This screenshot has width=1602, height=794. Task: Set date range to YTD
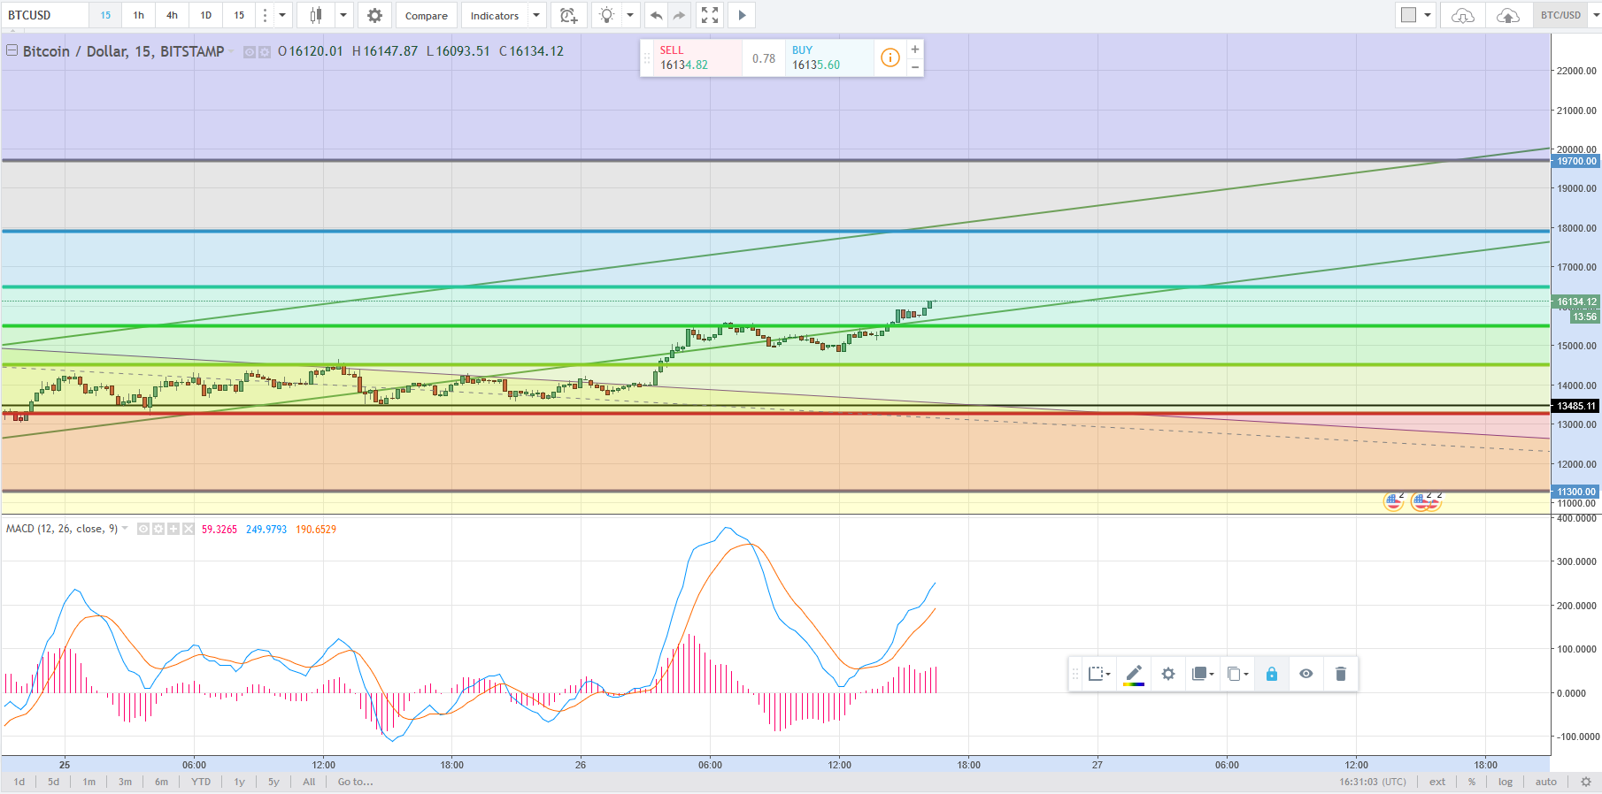201,782
